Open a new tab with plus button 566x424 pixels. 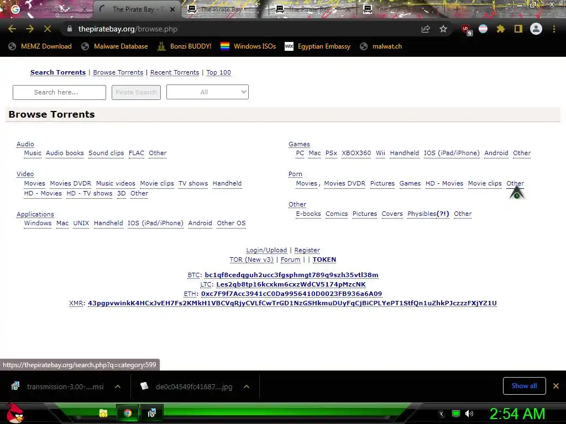457,10
